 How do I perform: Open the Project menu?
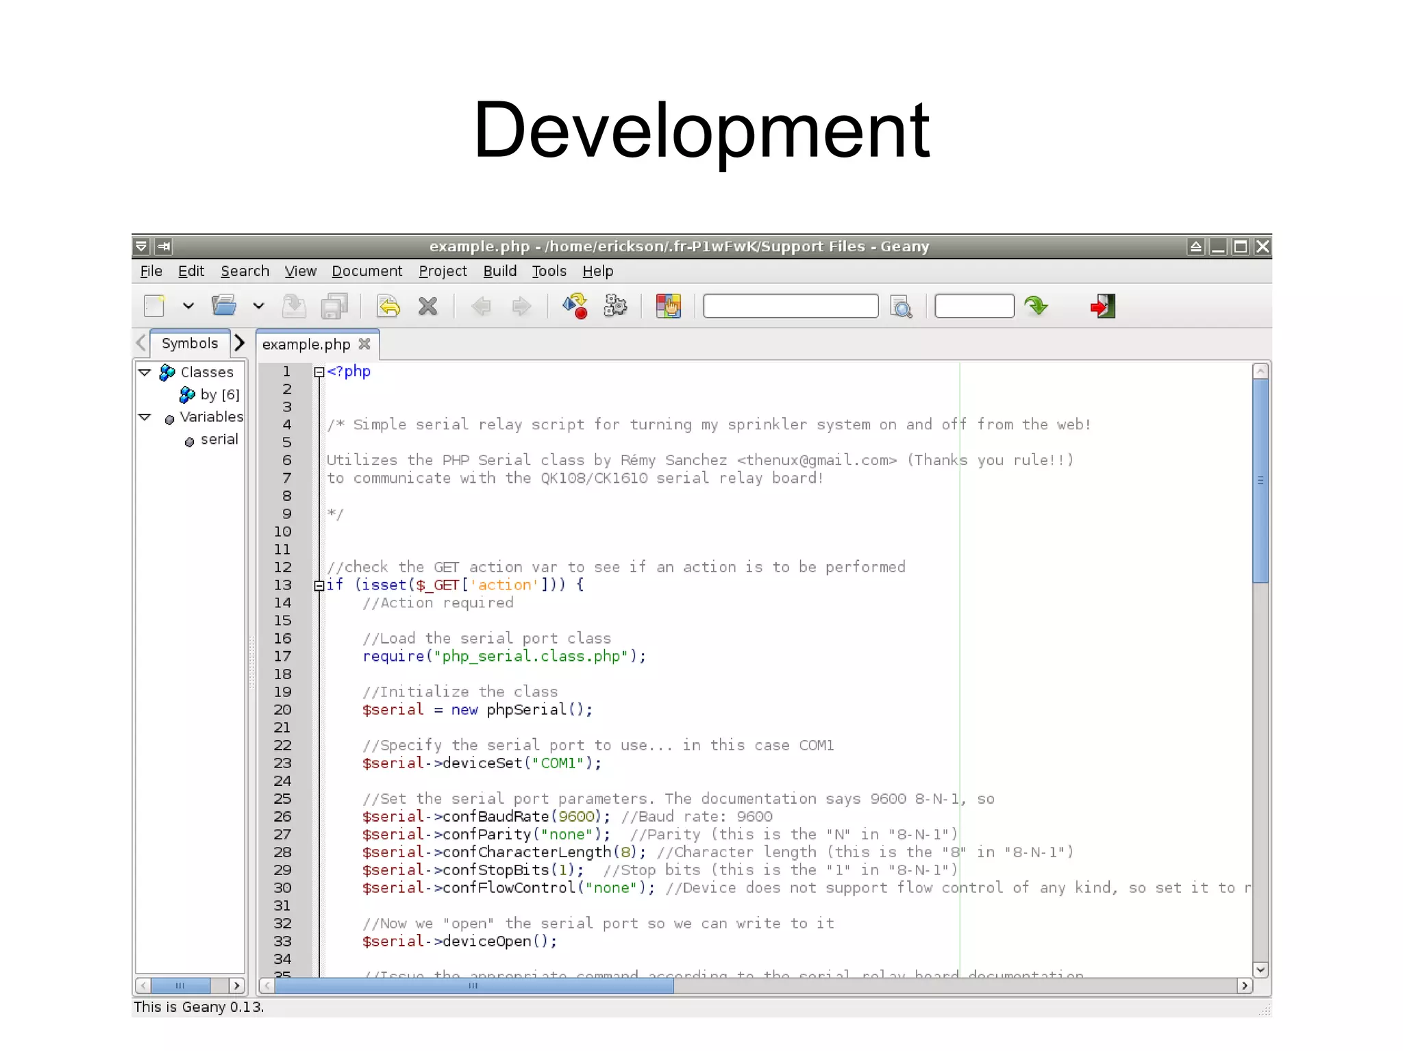click(x=443, y=271)
